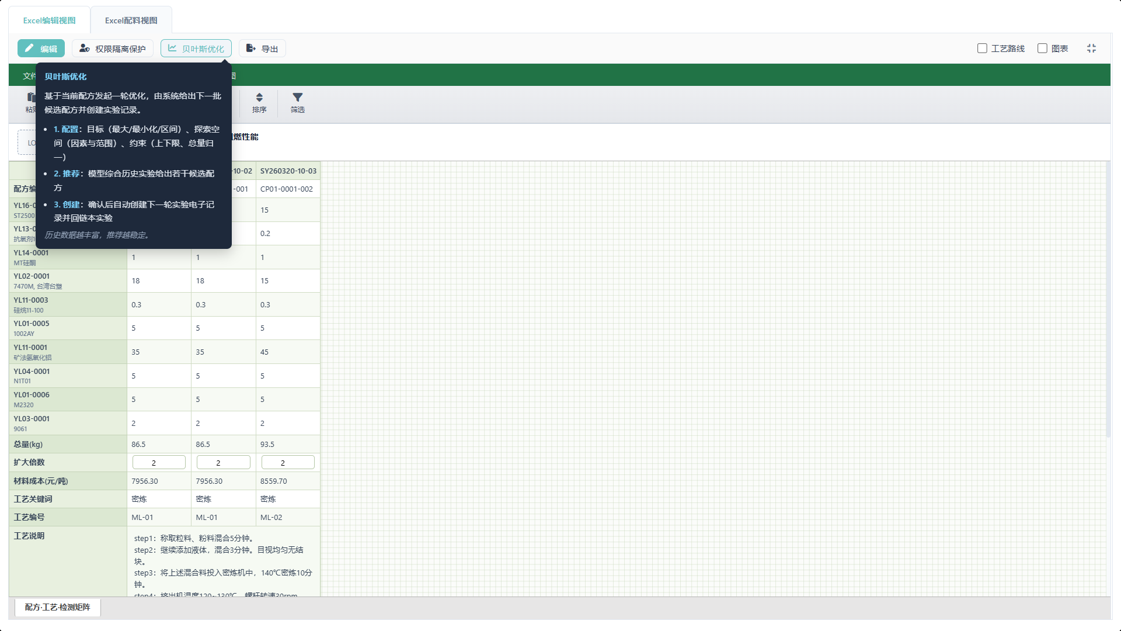Image resolution: width=1121 pixels, height=631 pixels.
Task: Select cell CP01-0001-002
Action: pyautogui.click(x=288, y=189)
